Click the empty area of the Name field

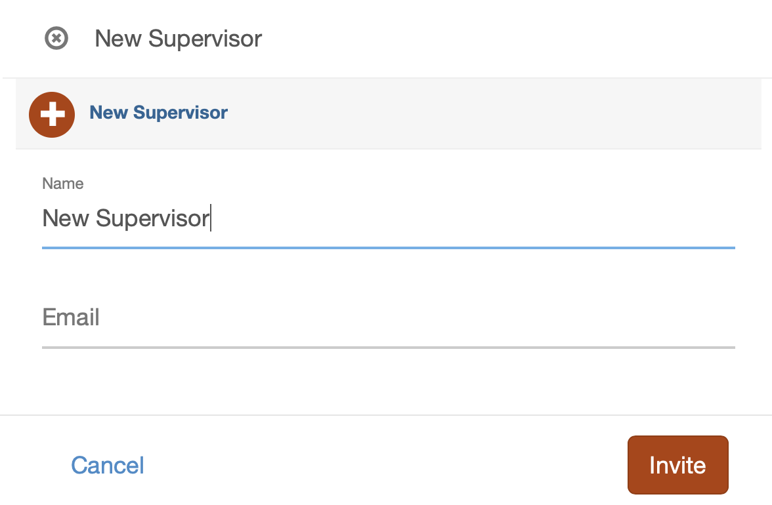473,218
